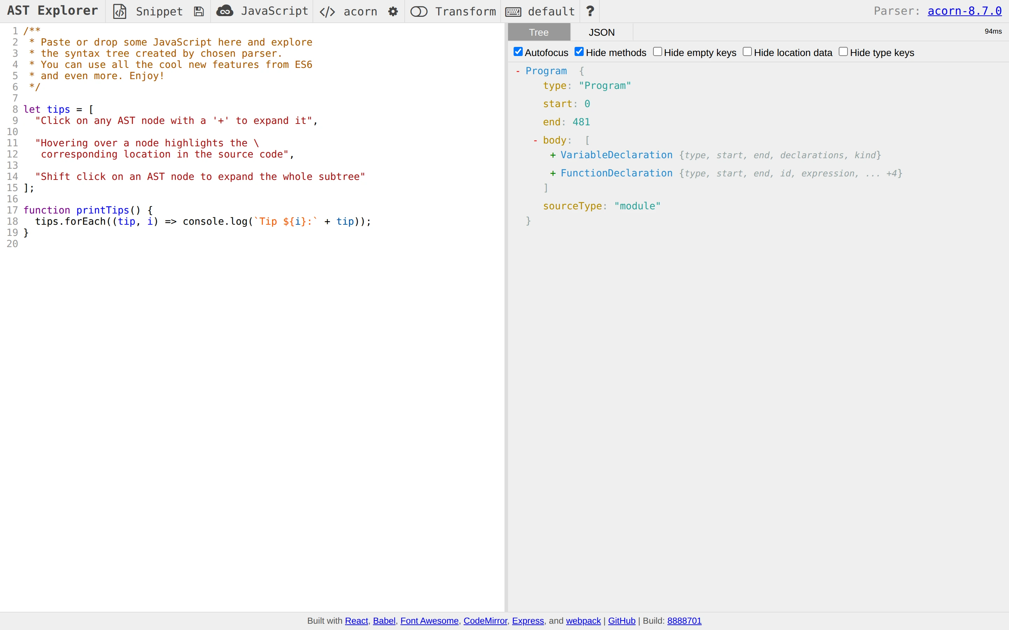
Task: Click the "module" value in tree
Action: click(x=637, y=206)
